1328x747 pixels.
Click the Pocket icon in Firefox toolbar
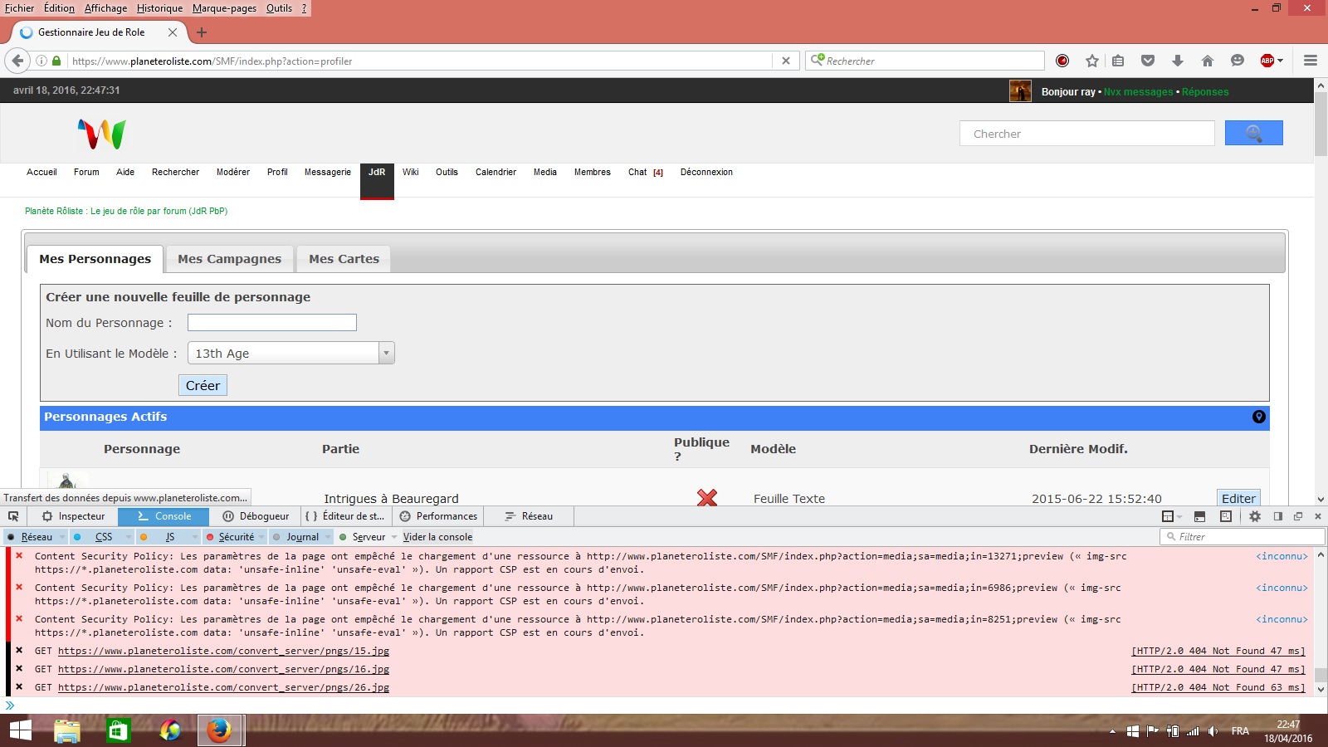(x=1148, y=61)
